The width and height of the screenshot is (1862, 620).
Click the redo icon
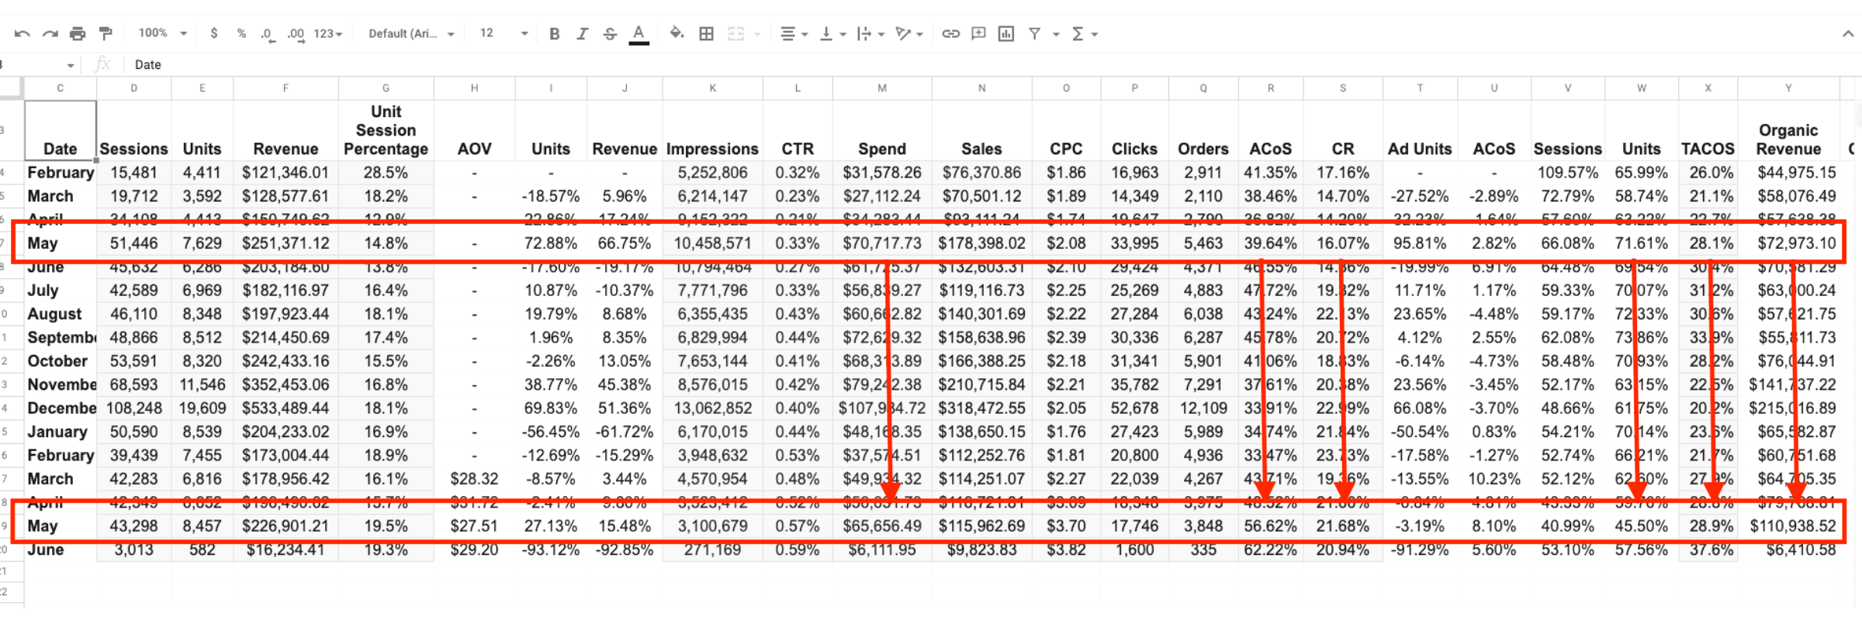(50, 34)
